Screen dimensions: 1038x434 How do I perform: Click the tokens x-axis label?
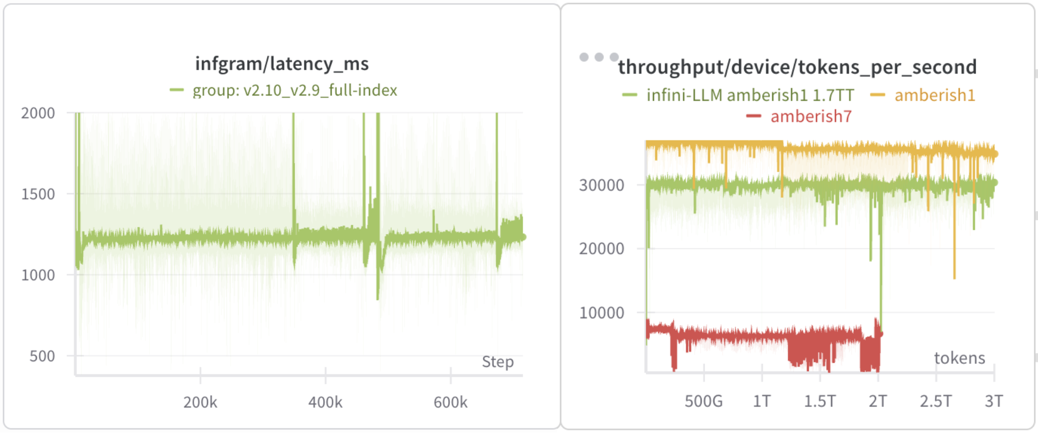(960, 358)
